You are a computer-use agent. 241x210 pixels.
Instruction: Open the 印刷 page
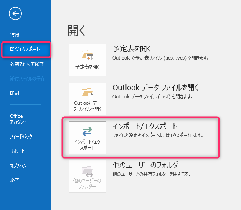point(15,93)
